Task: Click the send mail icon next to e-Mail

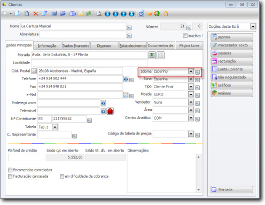Action: coord(126,95)
